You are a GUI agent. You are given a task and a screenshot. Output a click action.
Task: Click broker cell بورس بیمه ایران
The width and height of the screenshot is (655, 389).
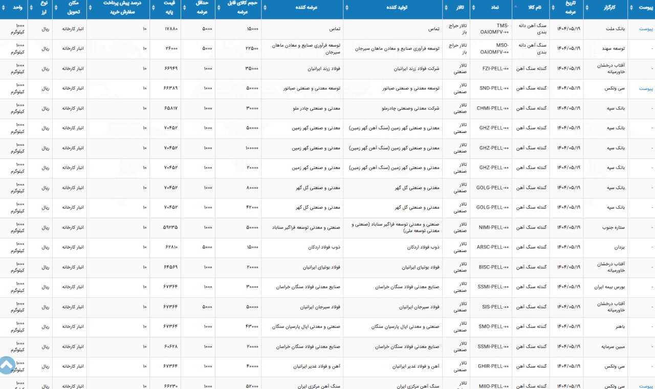click(610, 287)
